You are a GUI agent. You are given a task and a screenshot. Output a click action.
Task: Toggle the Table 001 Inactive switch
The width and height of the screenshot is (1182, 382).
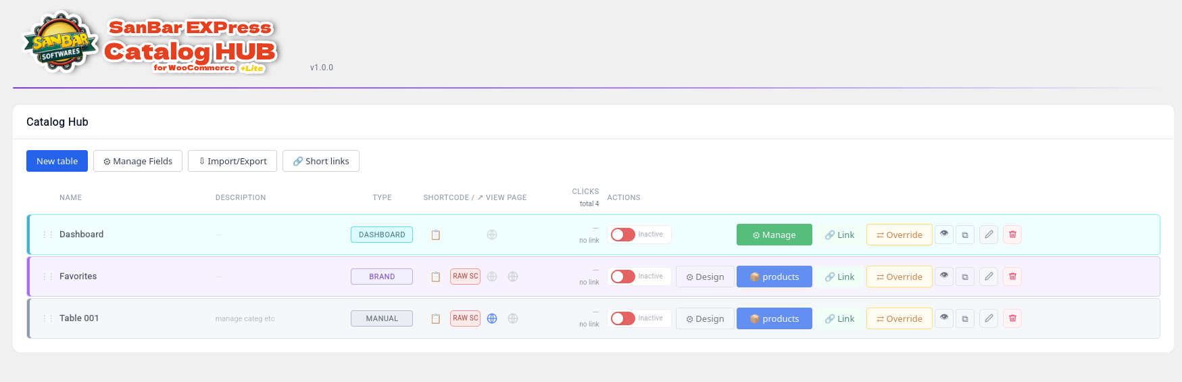[622, 318]
